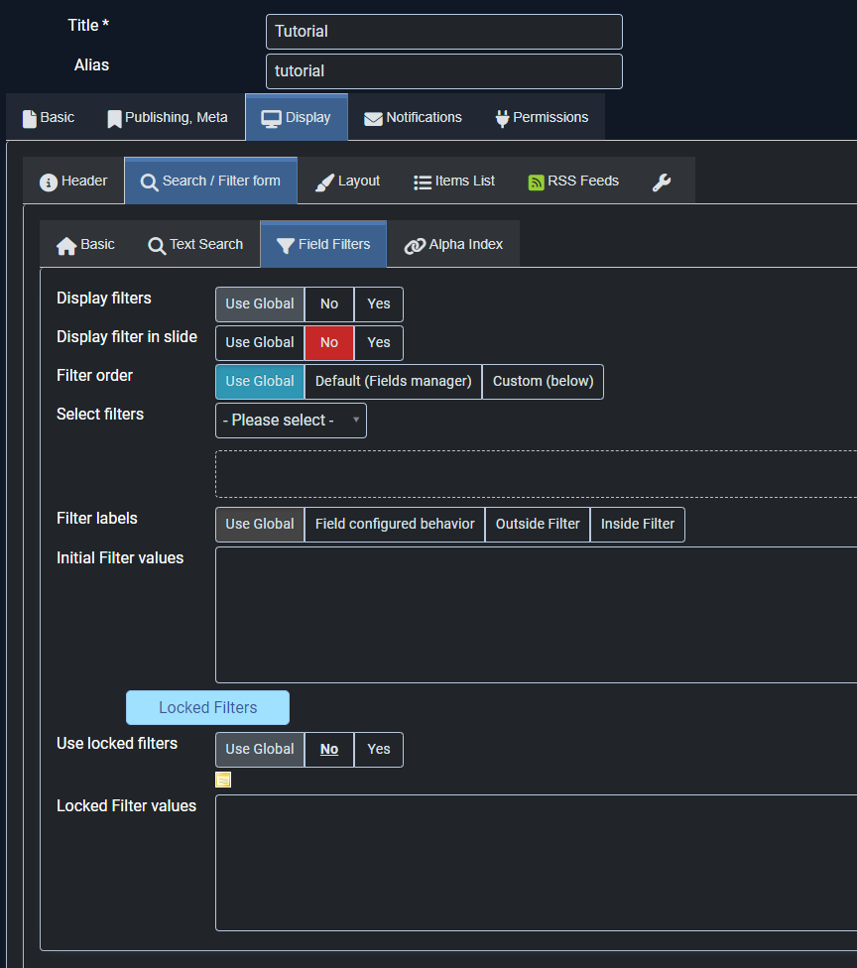
Task: Click the plug icon on Permissions
Action: pyautogui.click(x=503, y=119)
